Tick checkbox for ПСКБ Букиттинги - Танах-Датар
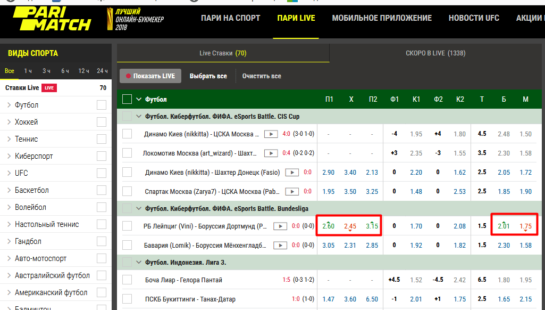Image resolution: width=545 pixels, height=310 pixels. pos(127,299)
